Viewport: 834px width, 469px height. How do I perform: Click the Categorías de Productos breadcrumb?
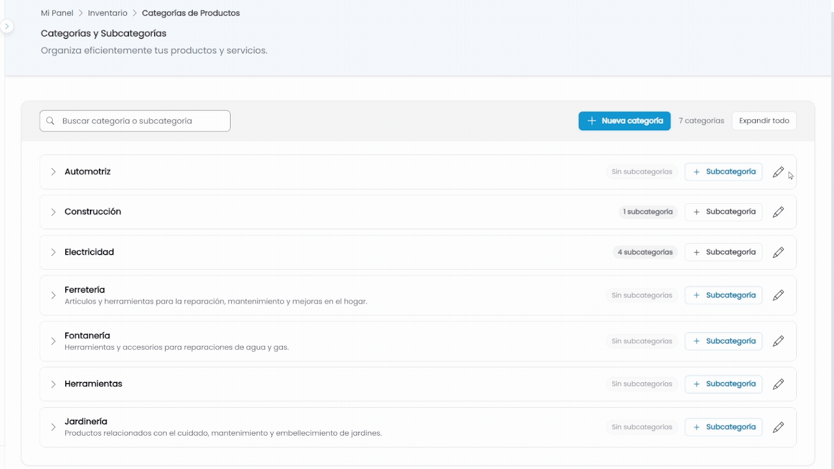tap(191, 13)
